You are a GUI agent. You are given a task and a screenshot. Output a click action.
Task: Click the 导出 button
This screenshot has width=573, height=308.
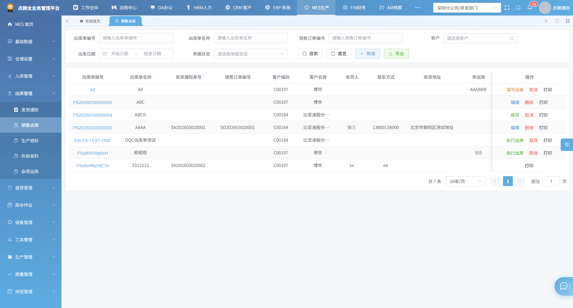click(x=396, y=54)
